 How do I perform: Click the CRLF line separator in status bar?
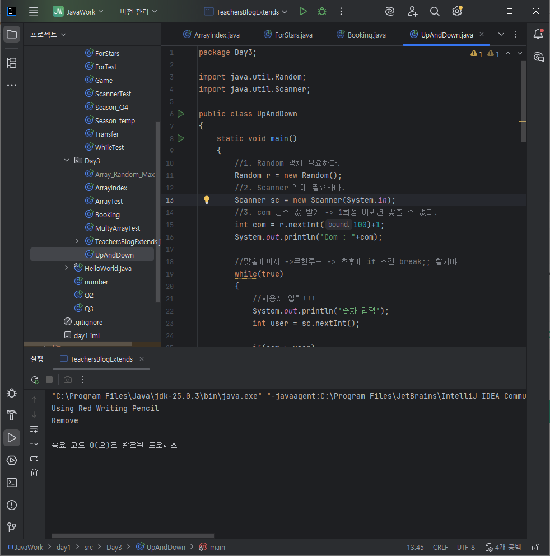tap(440, 548)
